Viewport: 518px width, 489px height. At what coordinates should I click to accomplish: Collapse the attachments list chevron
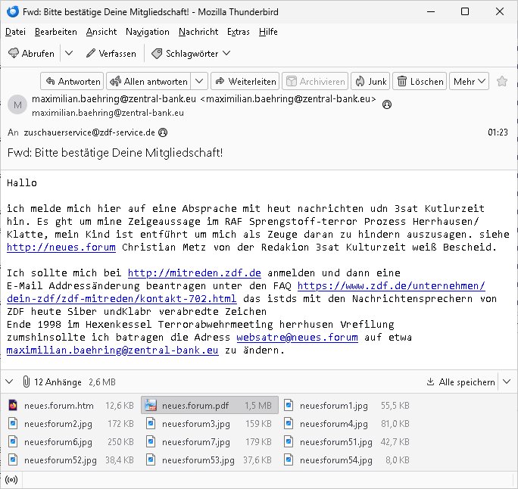pos(9,382)
